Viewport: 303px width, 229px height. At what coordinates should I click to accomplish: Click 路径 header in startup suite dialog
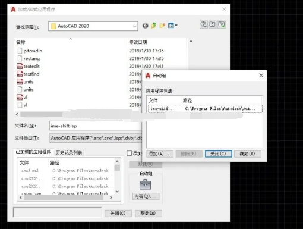[x=187, y=101]
